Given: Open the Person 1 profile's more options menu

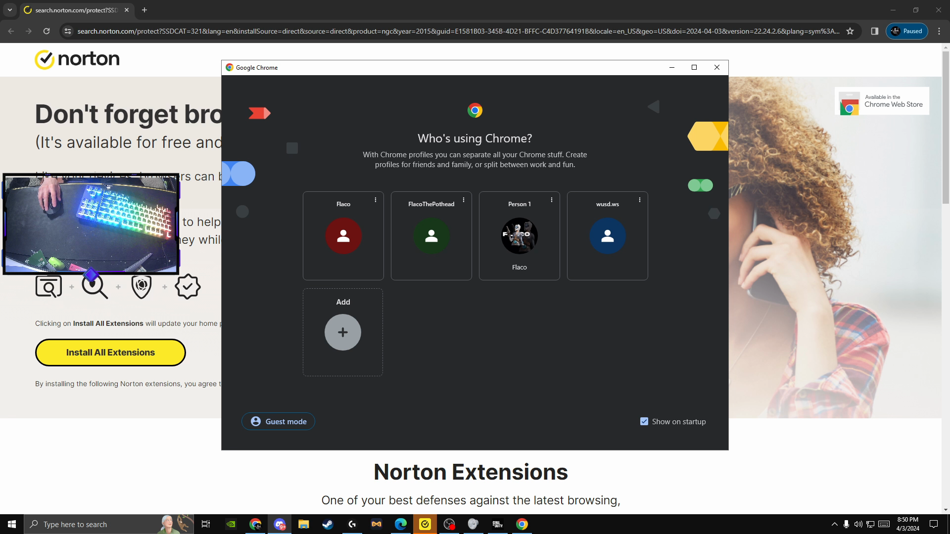Looking at the screenshot, I should pyautogui.click(x=552, y=200).
